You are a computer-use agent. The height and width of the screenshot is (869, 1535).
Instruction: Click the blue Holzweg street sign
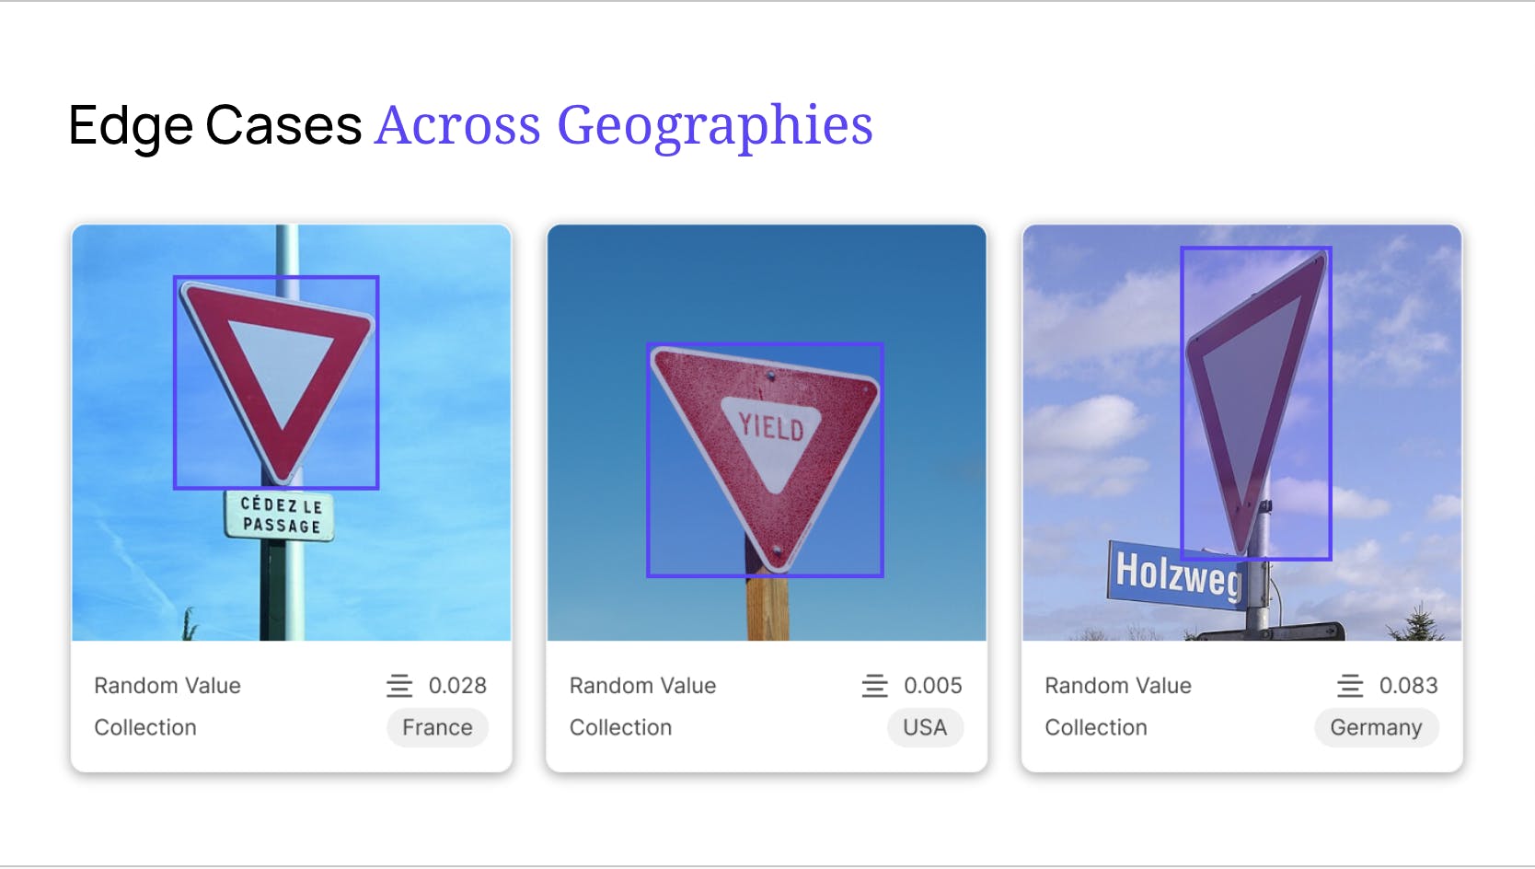click(1177, 574)
